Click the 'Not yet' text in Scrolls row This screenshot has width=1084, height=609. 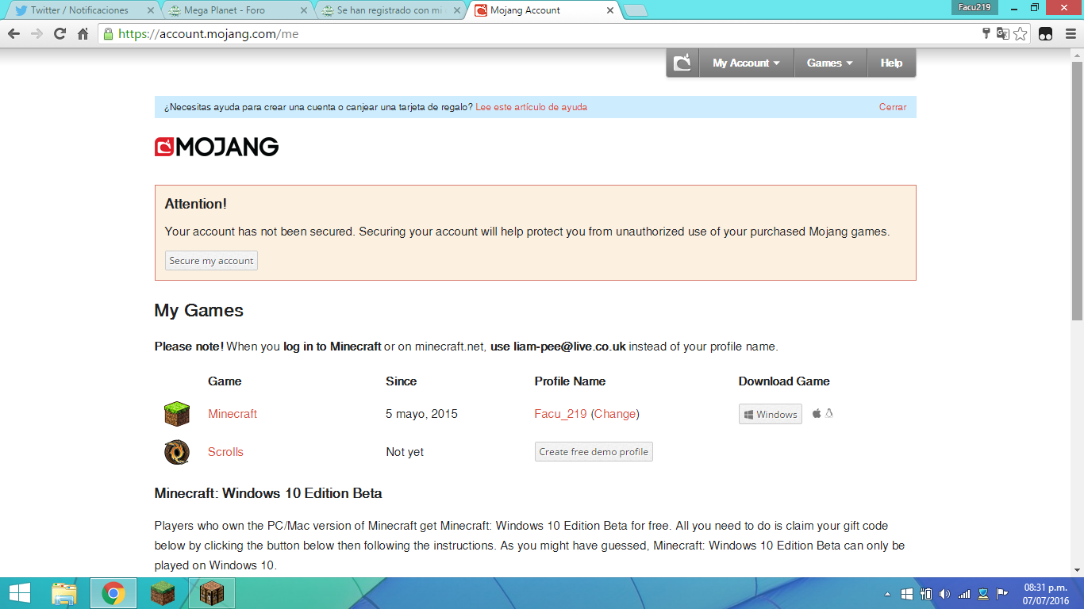pos(405,452)
